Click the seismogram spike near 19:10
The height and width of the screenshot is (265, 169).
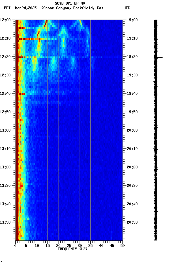tap(155, 39)
